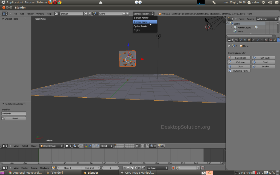Click the Firefox icon in top panel
280x175 pixels.
click(x=50, y=2)
